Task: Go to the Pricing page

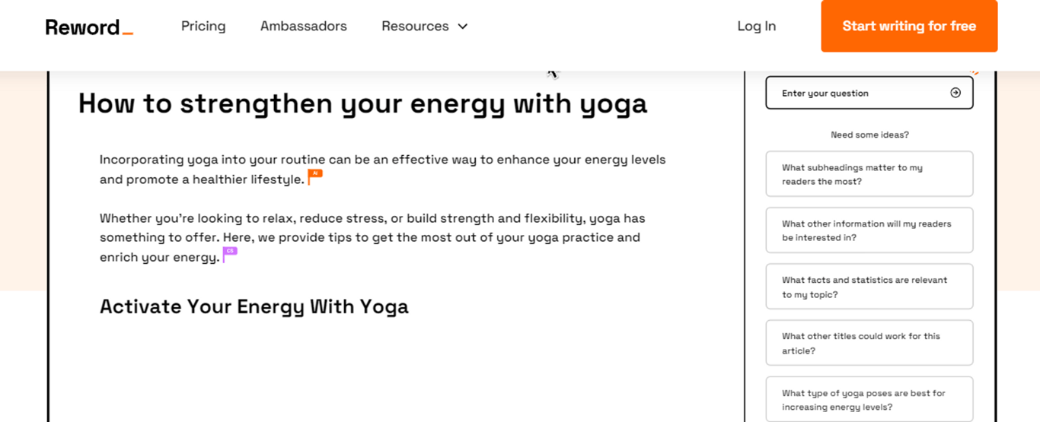Action: (203, 27)
